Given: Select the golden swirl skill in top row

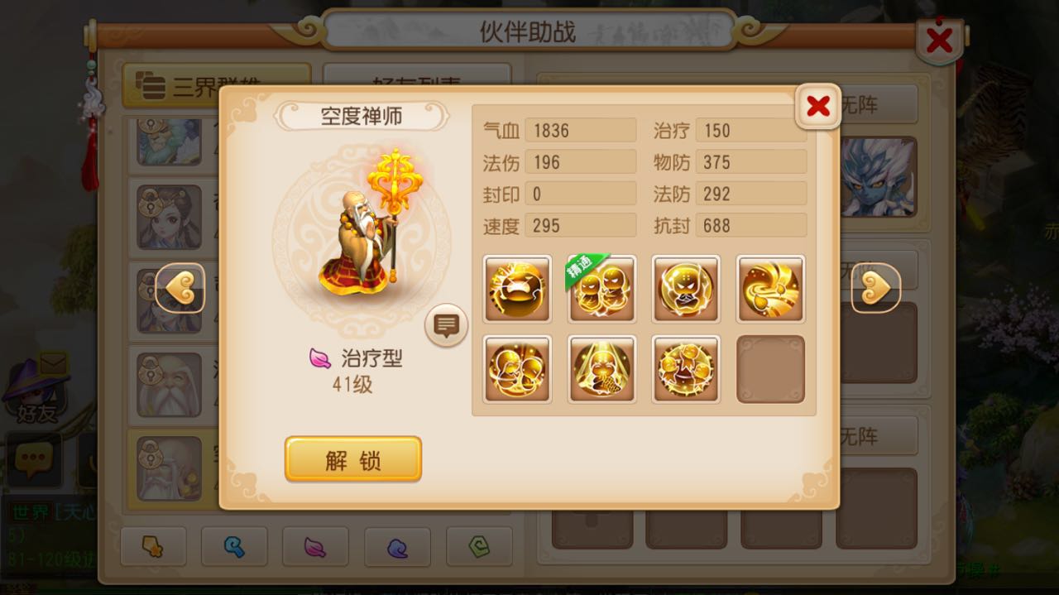Looking at the screenshot, I should point(770,289).
